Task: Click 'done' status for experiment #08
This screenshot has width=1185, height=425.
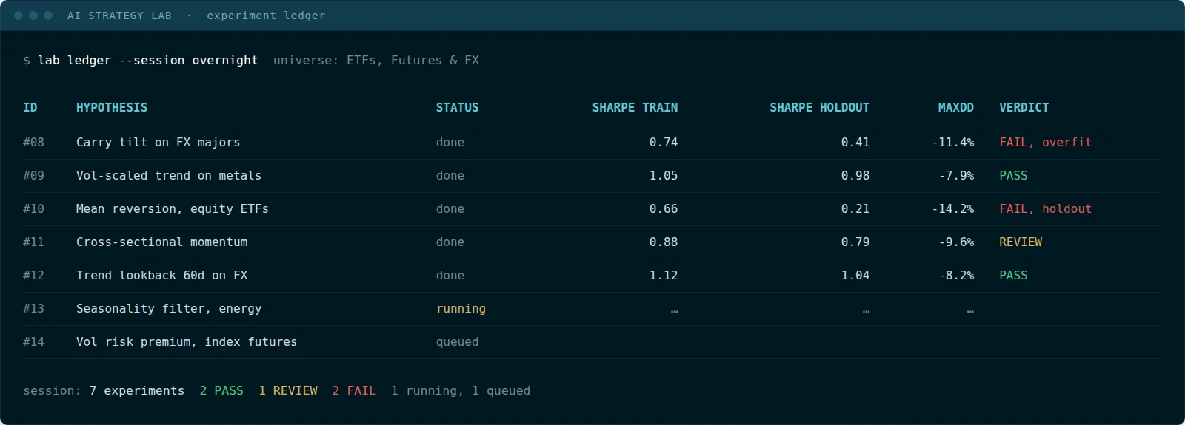Action: (450, 143)
